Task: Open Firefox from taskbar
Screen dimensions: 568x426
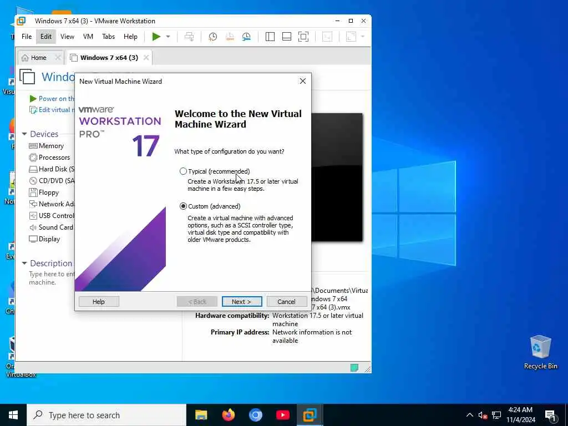Action: [228, 415]
